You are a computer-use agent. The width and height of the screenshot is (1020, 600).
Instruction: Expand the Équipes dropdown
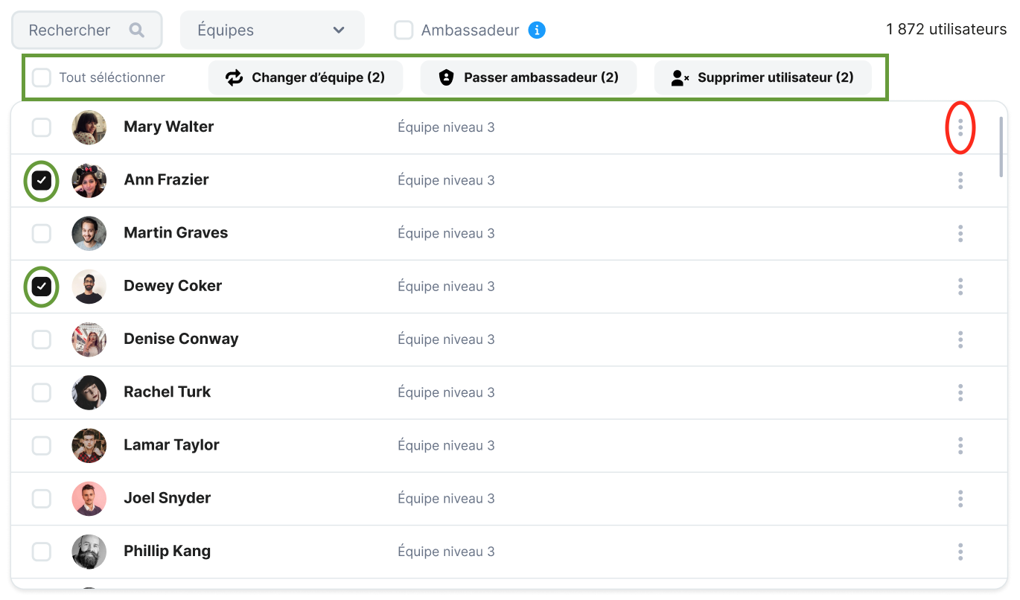(x=272, y=31)
